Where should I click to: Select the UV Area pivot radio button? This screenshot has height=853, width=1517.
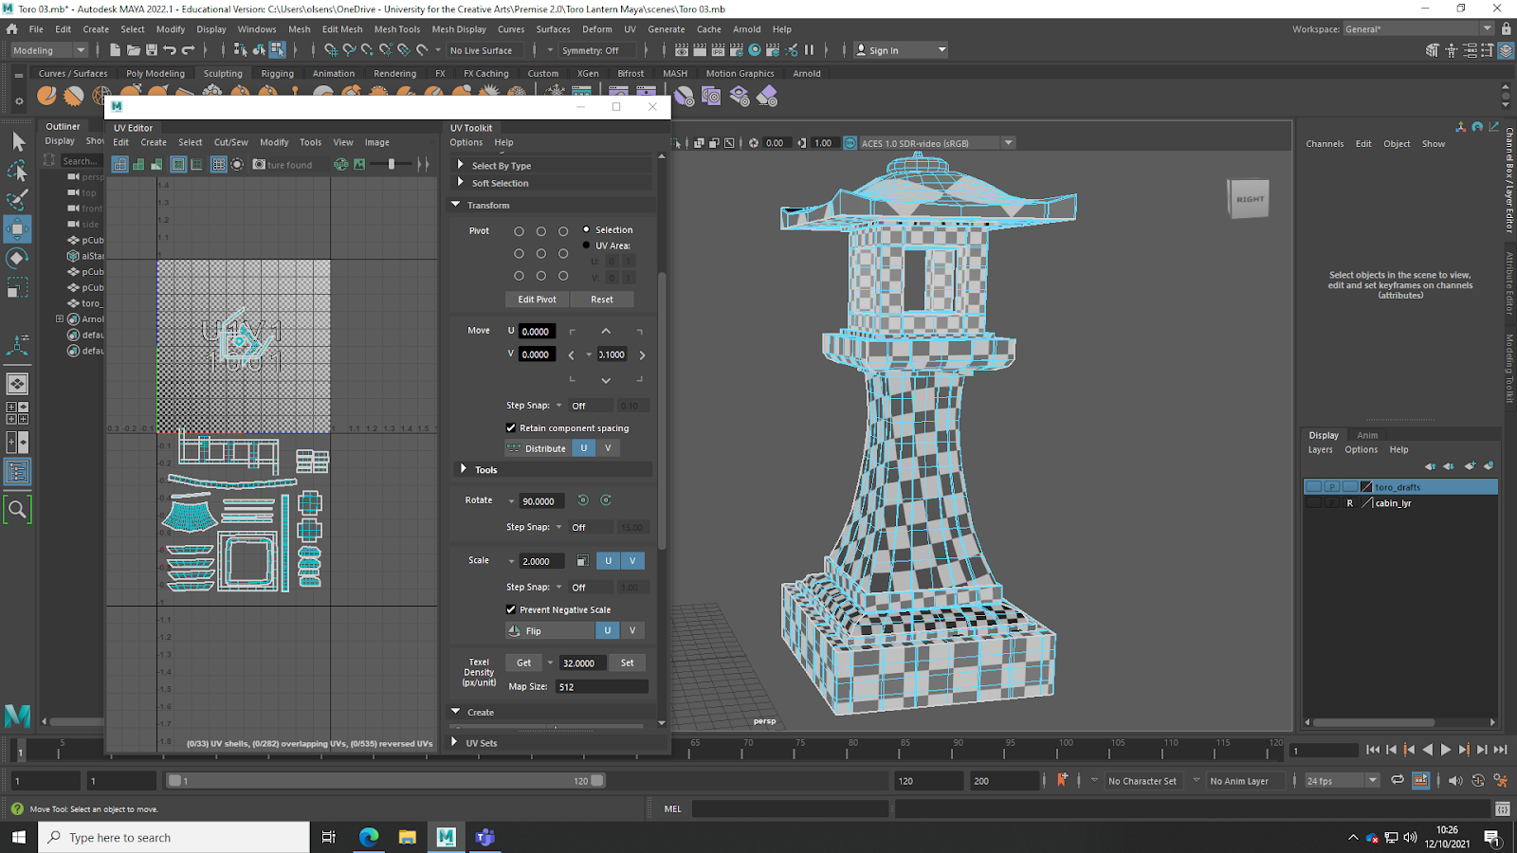(586, 245)
